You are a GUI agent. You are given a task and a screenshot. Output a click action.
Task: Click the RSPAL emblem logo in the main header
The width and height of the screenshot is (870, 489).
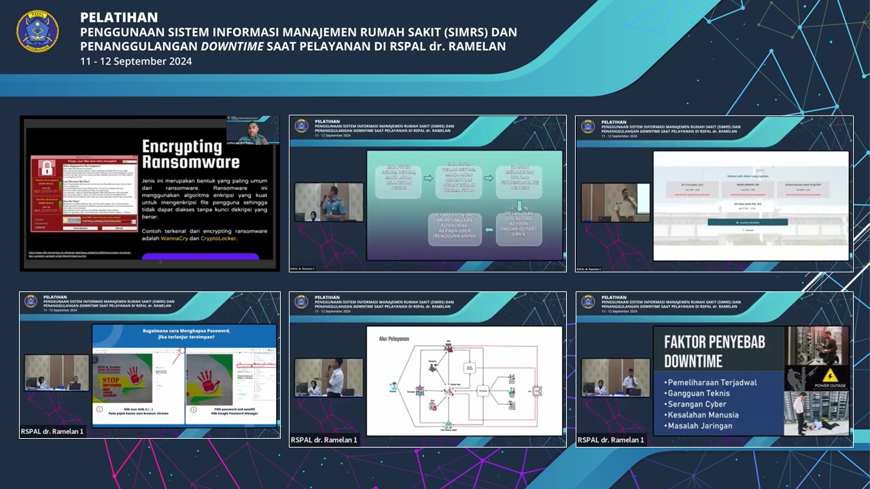tap(37, 31)
